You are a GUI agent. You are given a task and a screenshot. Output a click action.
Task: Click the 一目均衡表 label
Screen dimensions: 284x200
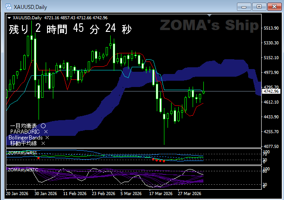pos(24,126)
